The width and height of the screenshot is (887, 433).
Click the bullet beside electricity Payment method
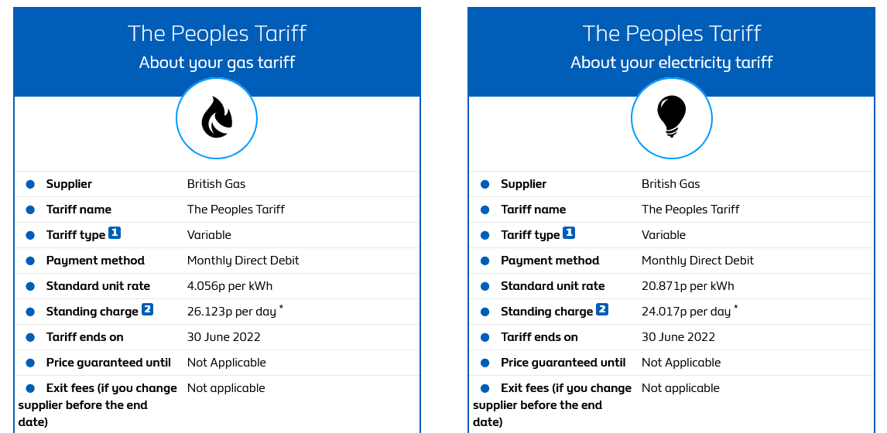[x=485, y=261]
